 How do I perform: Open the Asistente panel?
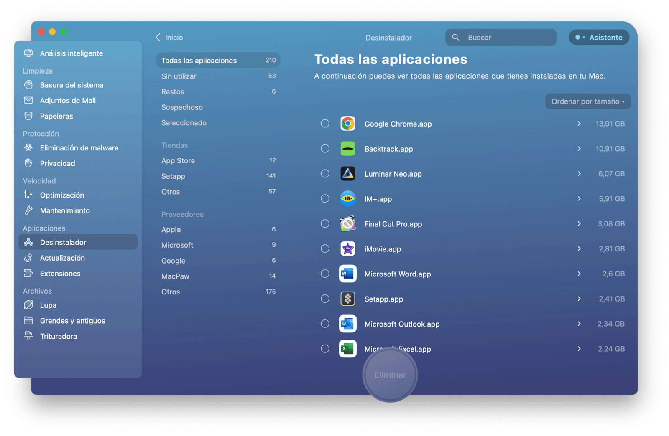click(x=599, y=37)
